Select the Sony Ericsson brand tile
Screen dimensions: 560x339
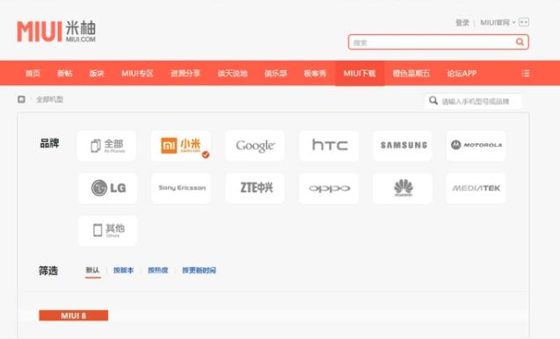click(x=181, y=188)
